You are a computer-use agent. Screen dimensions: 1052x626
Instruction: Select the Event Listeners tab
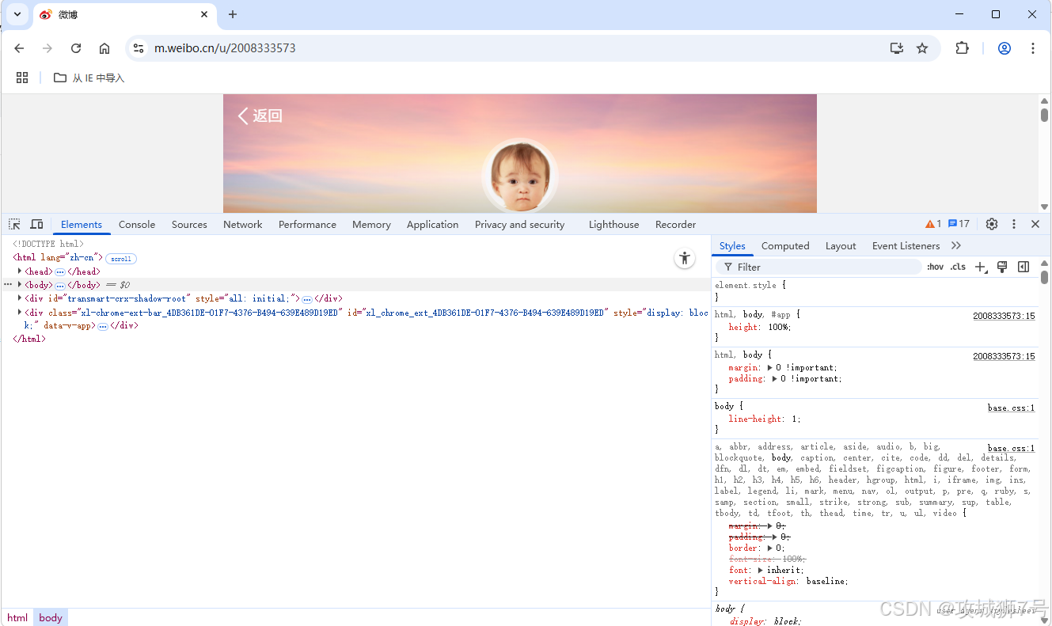pyautogui.click(x=906, y=245)
